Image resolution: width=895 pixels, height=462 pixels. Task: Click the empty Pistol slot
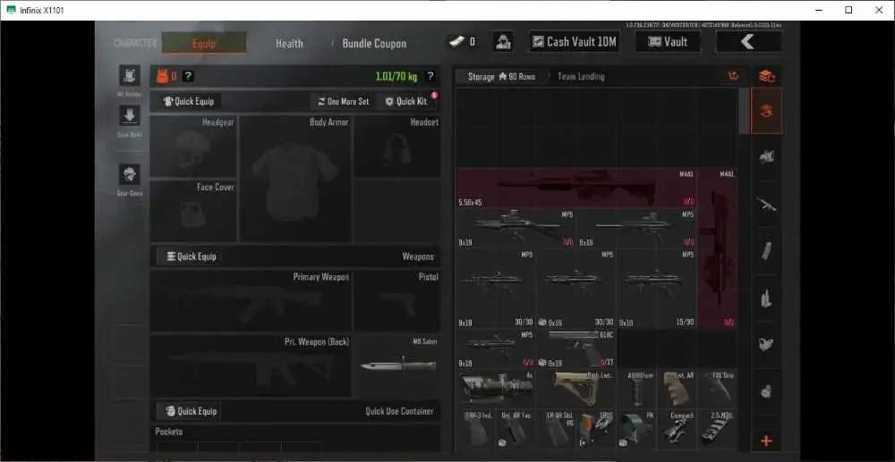click(396, 301)
